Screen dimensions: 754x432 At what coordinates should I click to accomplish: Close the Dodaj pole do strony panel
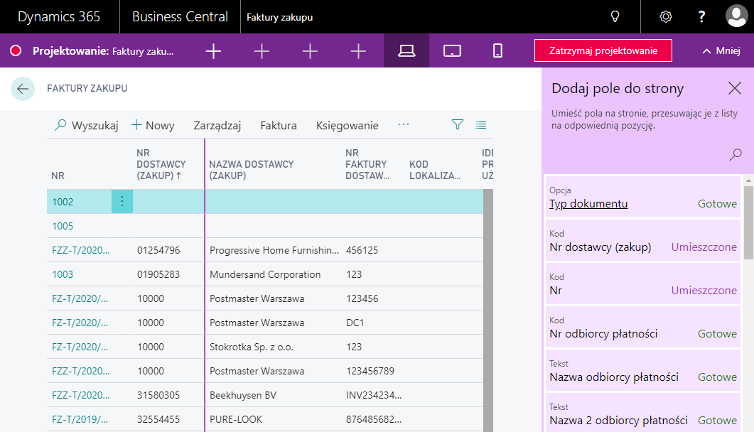pyautogui.click(x=735, y=88)
